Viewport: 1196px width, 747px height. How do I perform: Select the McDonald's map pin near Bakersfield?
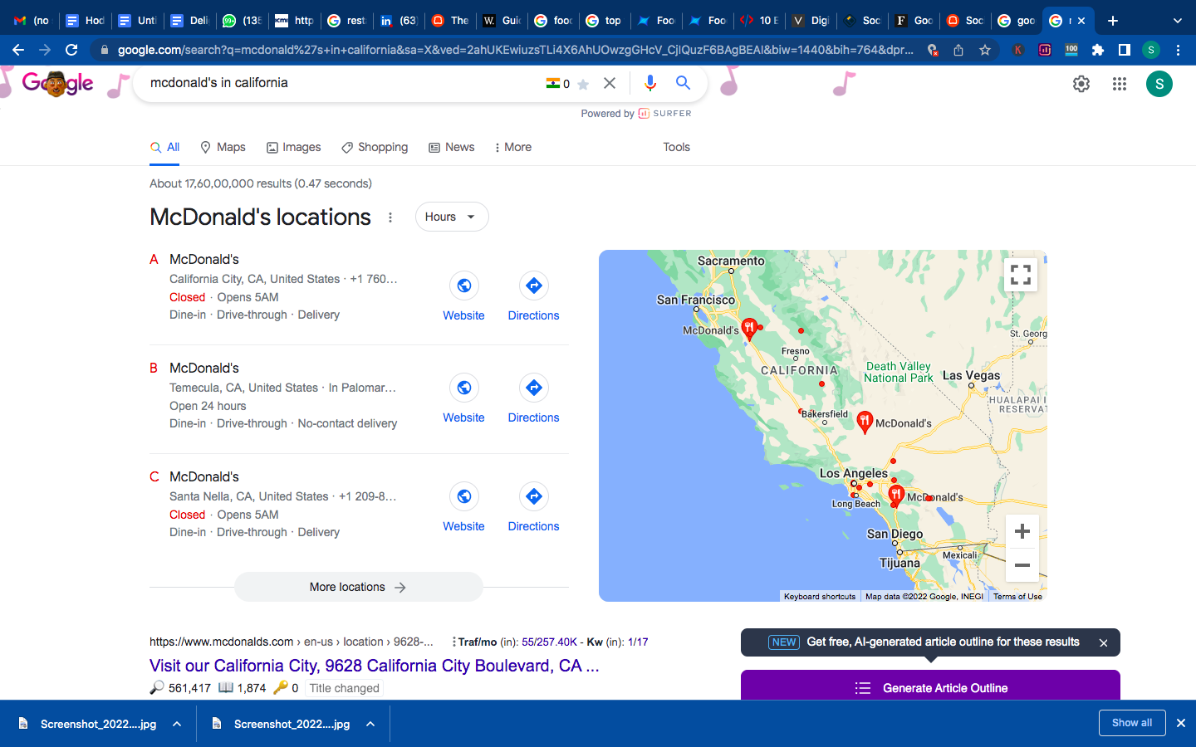click(x=865, y=422)
